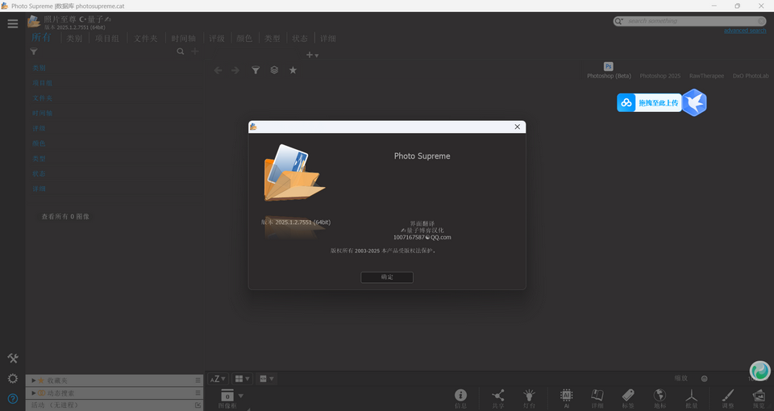The width and height of the screenshot is (774, 411).
Task: Open the hamburger main menu
Action: (x=13, y=23)
